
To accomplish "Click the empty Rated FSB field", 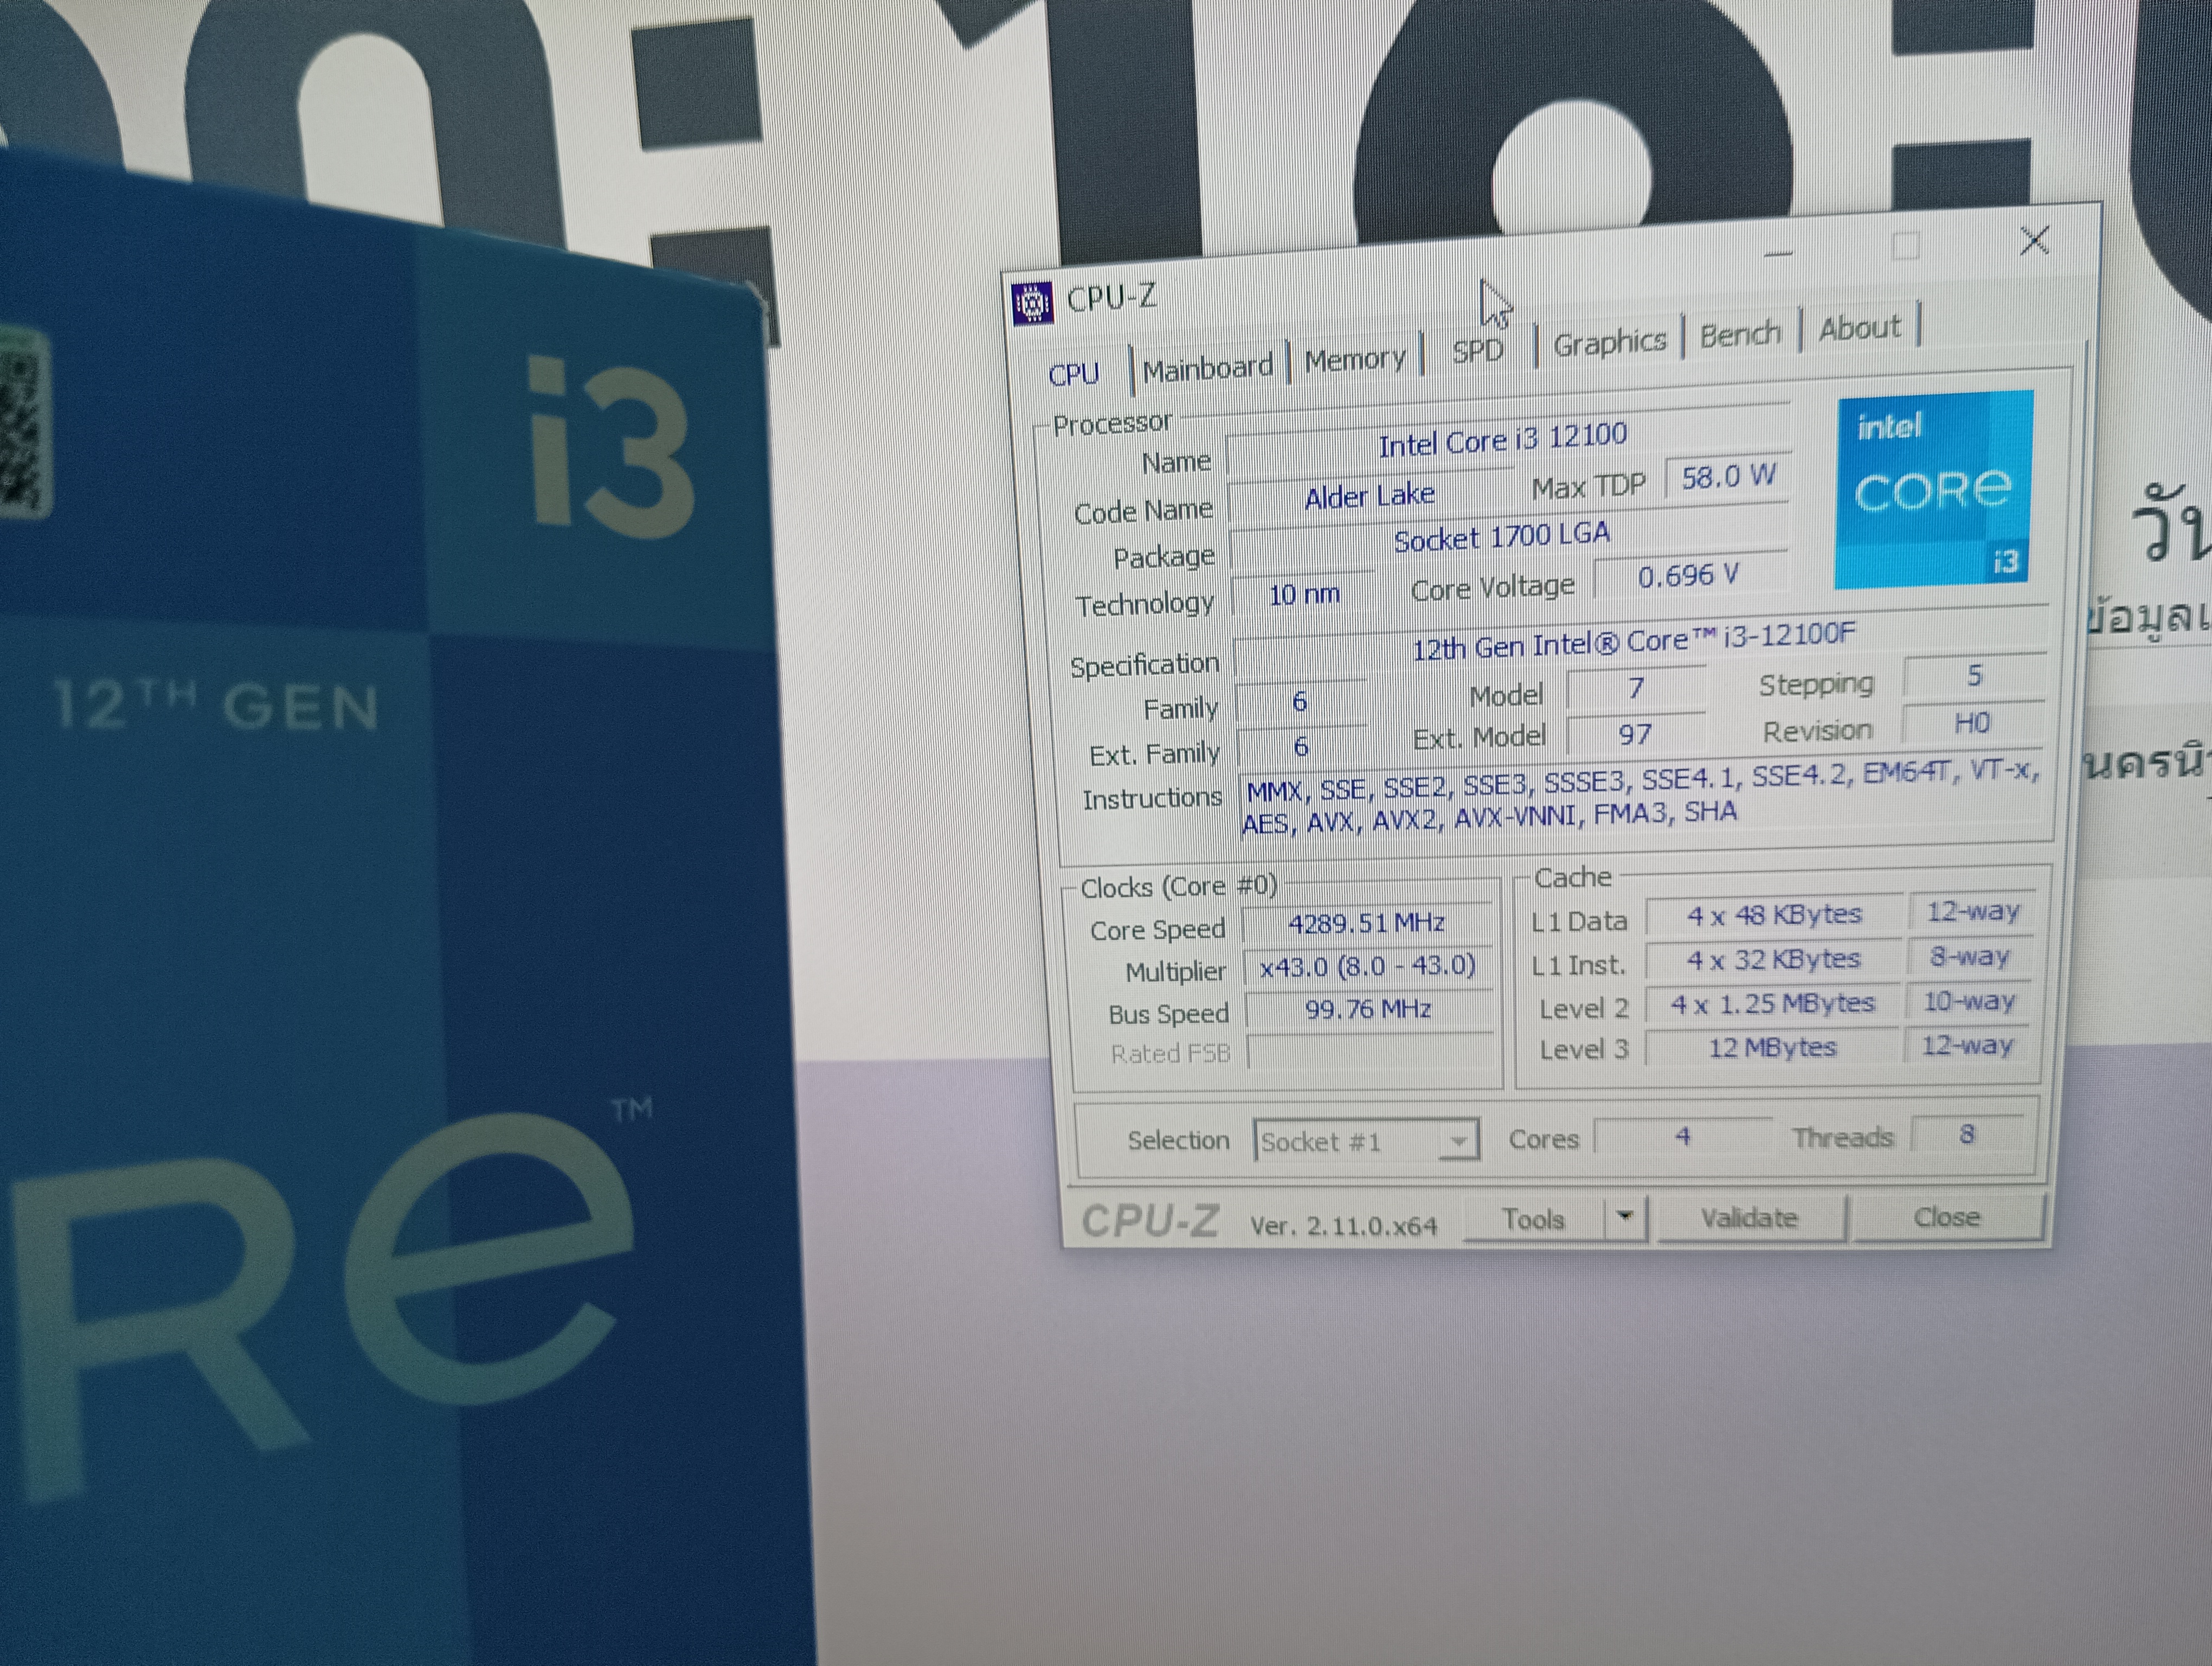I will click(x=1370, y=1052).
